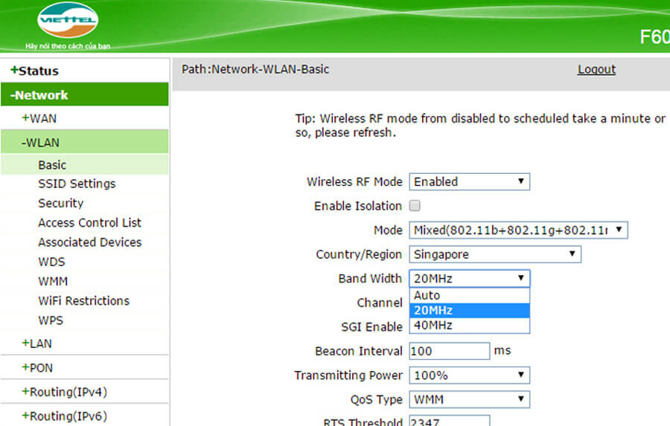Click the Logout link
The image size is (670, 426).
596,69
